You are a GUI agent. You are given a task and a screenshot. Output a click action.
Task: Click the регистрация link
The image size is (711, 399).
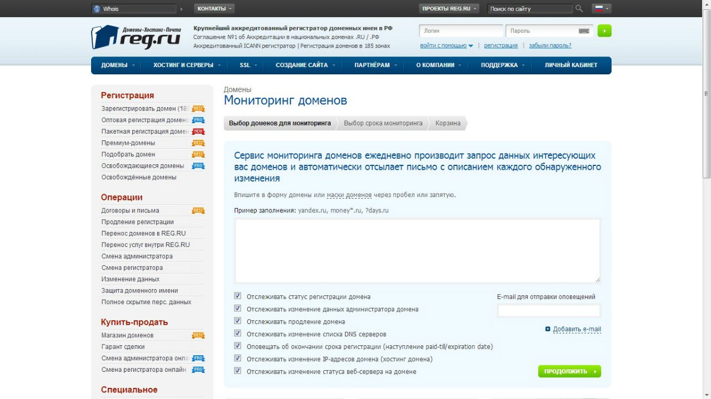[500, 46]
